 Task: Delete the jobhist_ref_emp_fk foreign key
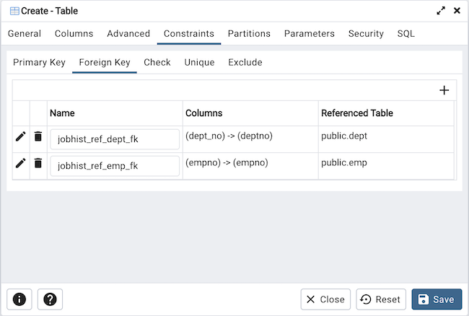pyautogui.click(x=38, y=163)
